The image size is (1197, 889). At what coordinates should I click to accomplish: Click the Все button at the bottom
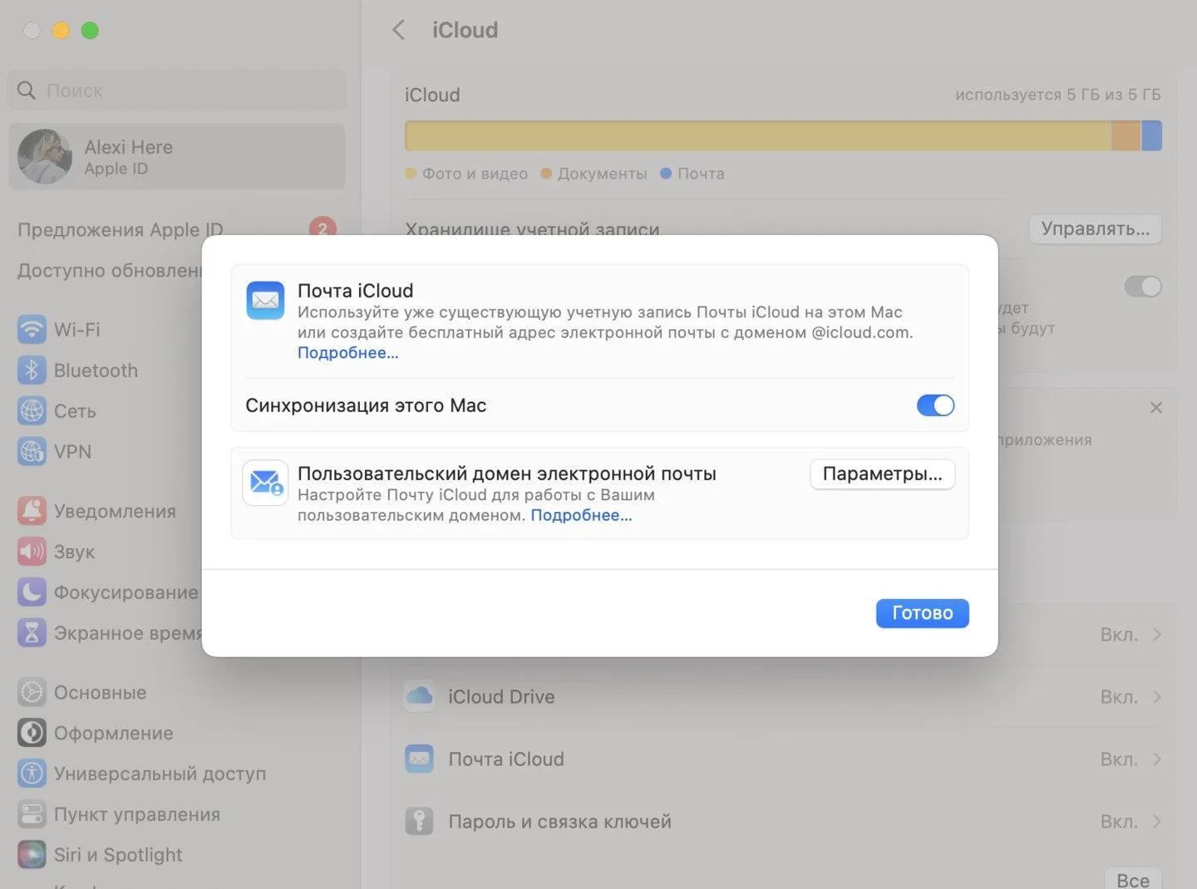(x=1133, y=880)
